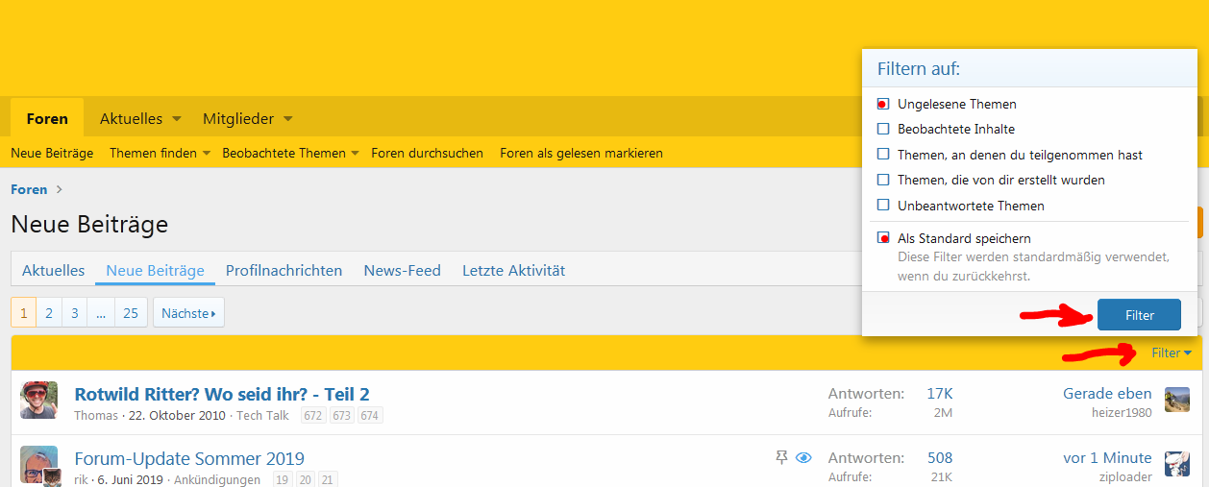Open ziploader's avatar on the right
The height and width of the screenshot is (487, 1209).
click(1176, 463)
